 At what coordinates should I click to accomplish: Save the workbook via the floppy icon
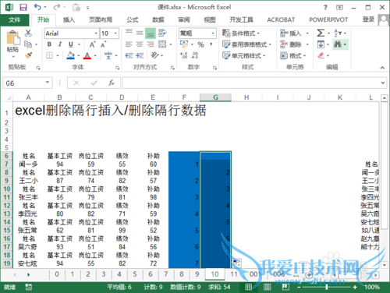tap(23, 7)
